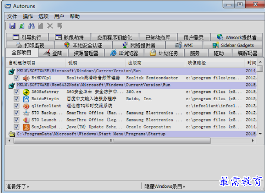Image resolution: width=265 pixels, height=193 pixels.
Task: Click the vertical scrollbar down arrow
Action: click(260, 134)
